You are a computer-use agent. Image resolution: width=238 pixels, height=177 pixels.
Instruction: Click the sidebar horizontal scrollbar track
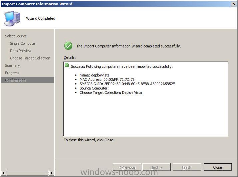[27, 173]
